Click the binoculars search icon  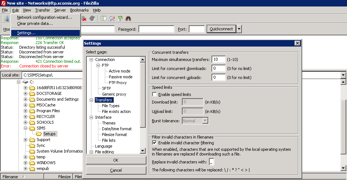coord(128,18)
